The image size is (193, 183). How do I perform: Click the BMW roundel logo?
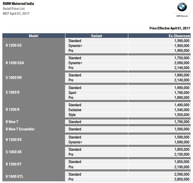click(x=182, y=7)
